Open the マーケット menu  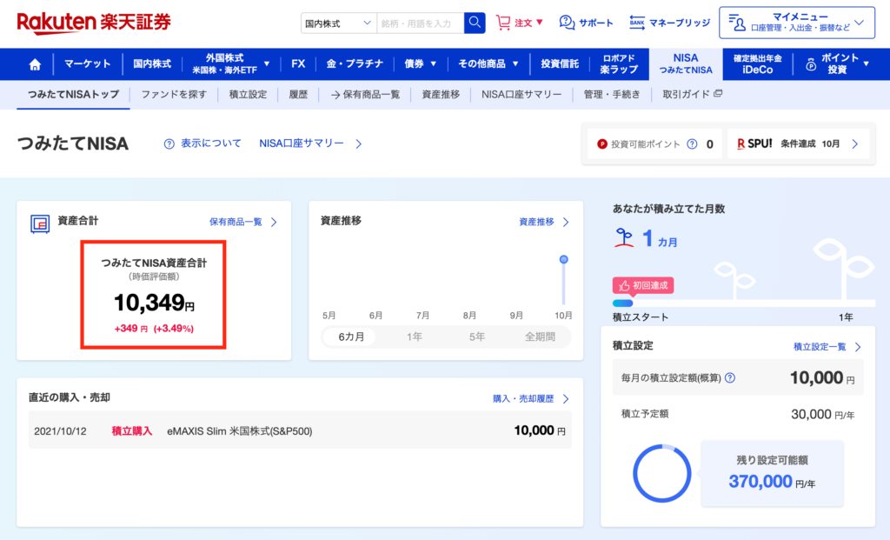point(88,64)
